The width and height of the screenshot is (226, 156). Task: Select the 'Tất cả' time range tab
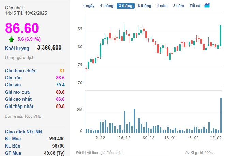tap(195, 6)
